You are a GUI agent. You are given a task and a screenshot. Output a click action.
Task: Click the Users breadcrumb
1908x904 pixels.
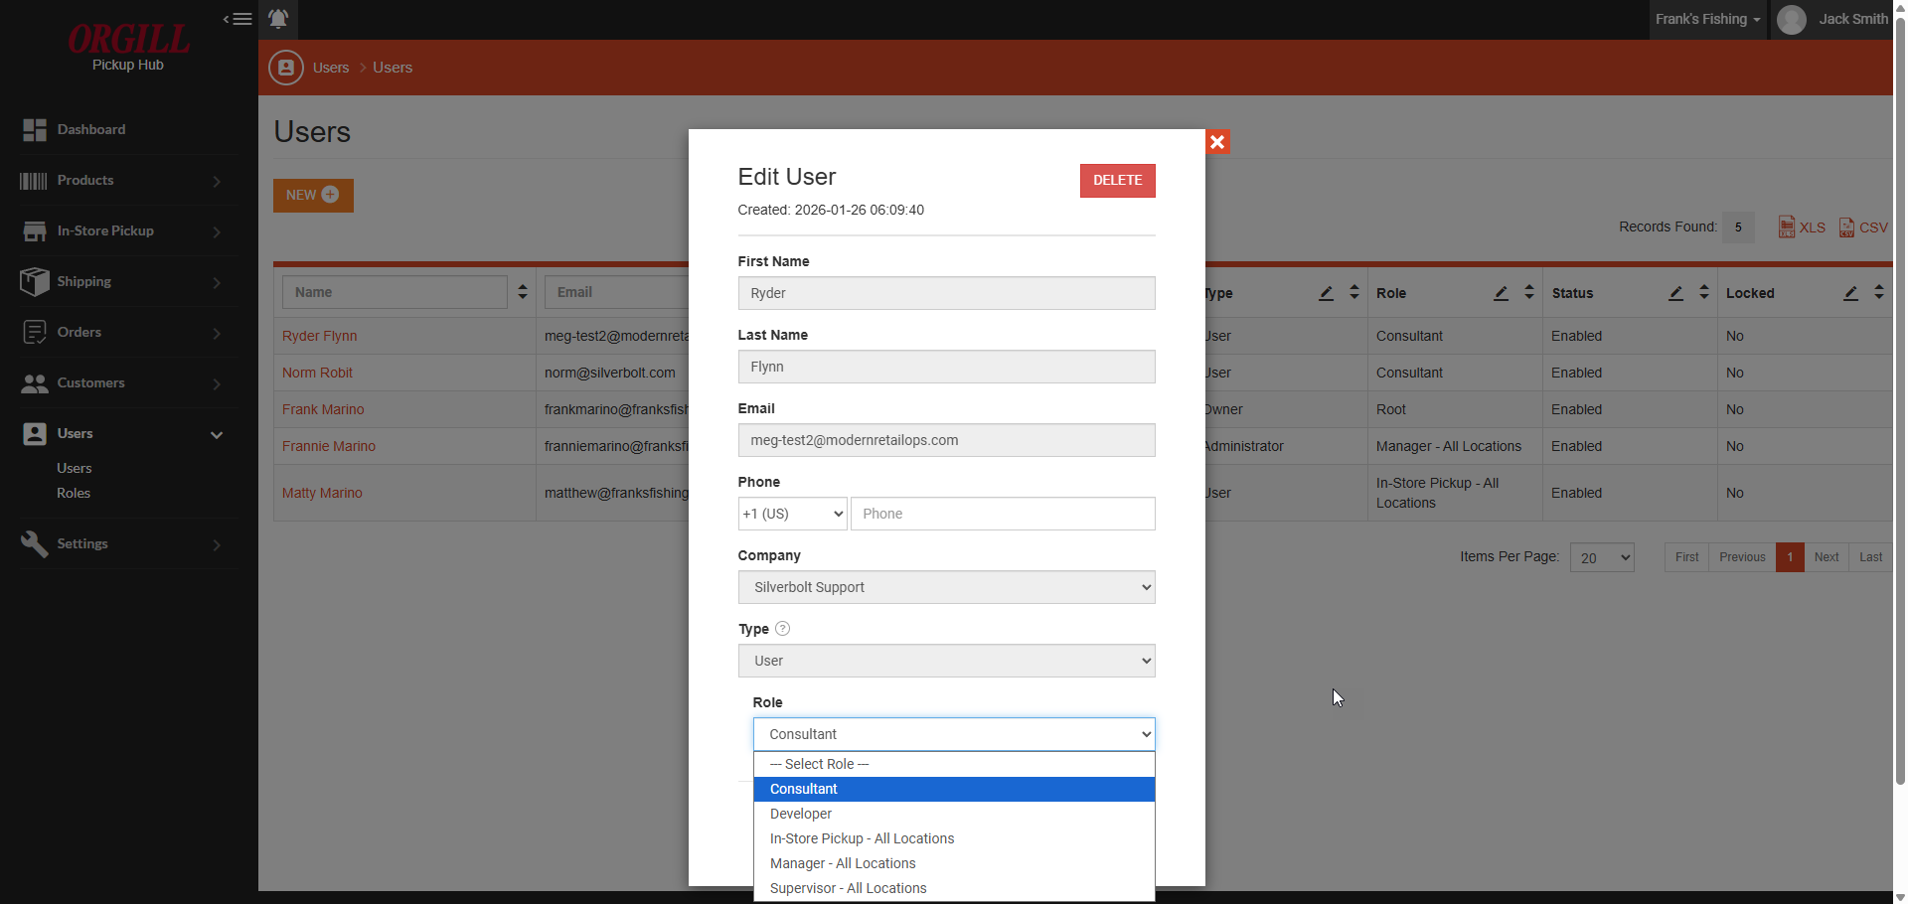[x=331, y=67]
